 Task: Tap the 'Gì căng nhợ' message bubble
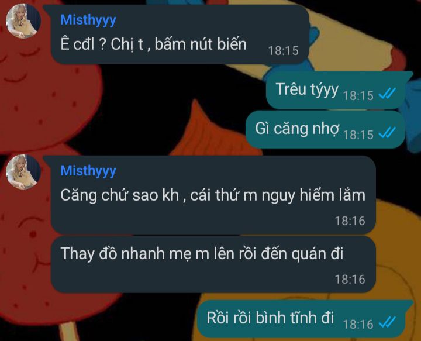(326, 129)
